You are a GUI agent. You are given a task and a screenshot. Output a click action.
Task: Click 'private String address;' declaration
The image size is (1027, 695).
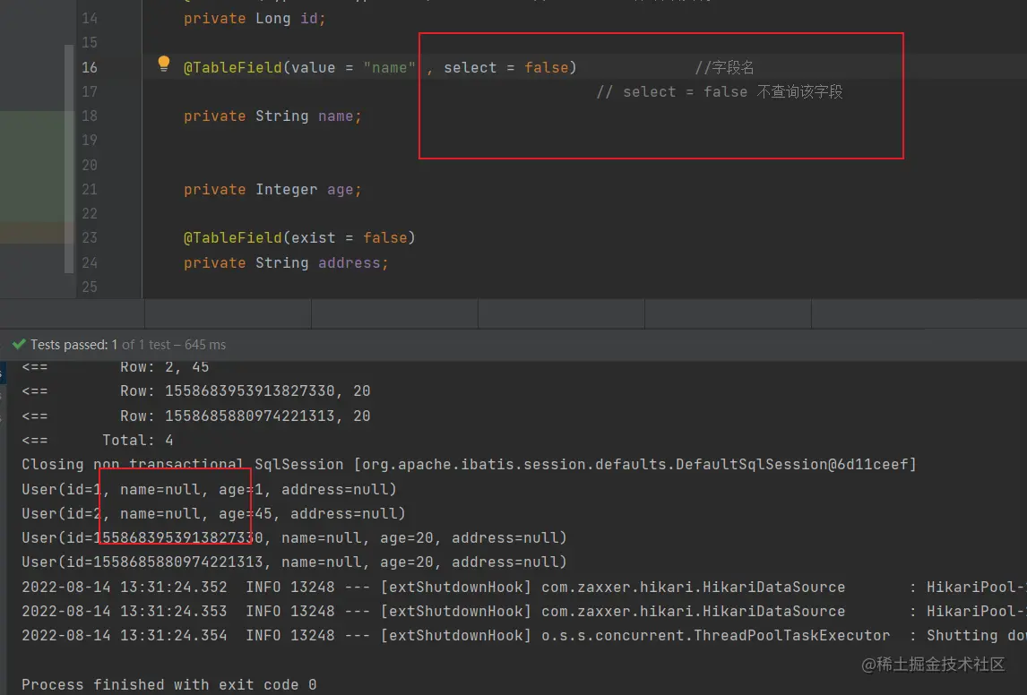(x=286, y=262)
